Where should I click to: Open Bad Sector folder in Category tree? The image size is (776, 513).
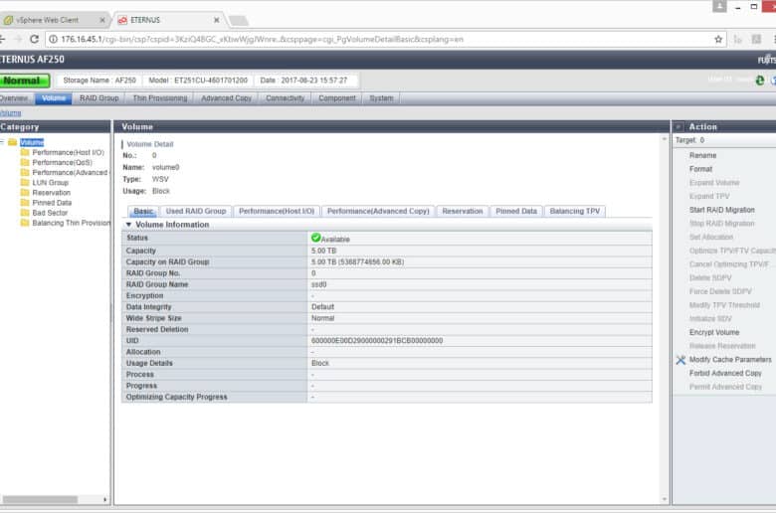50,213
